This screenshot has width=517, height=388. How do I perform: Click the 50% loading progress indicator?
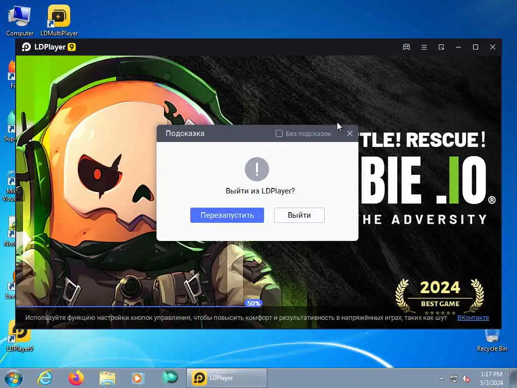[253, 303]
